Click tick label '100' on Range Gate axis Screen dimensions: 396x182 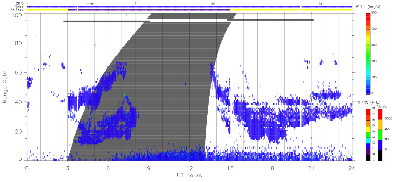tap(17, 15)
